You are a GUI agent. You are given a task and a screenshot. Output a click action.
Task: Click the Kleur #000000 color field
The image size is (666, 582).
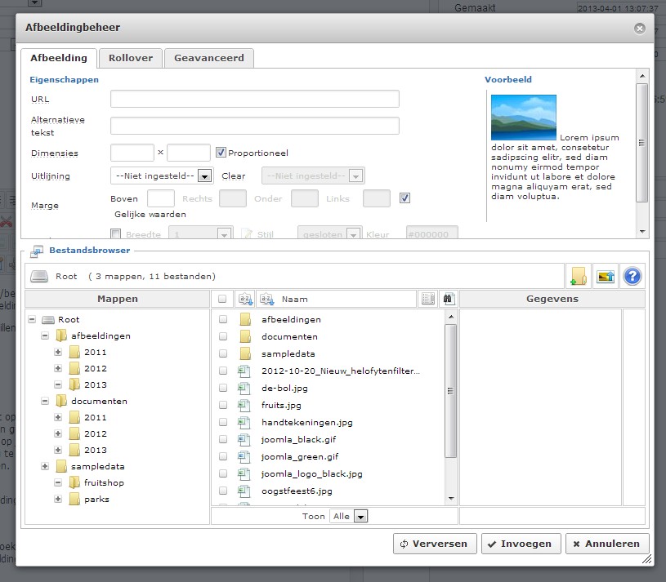[431, 234]
